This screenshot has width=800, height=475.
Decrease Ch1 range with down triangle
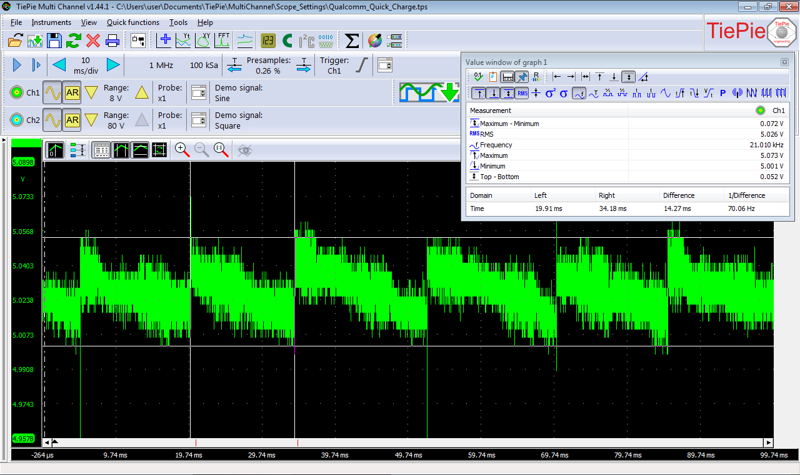91,92
